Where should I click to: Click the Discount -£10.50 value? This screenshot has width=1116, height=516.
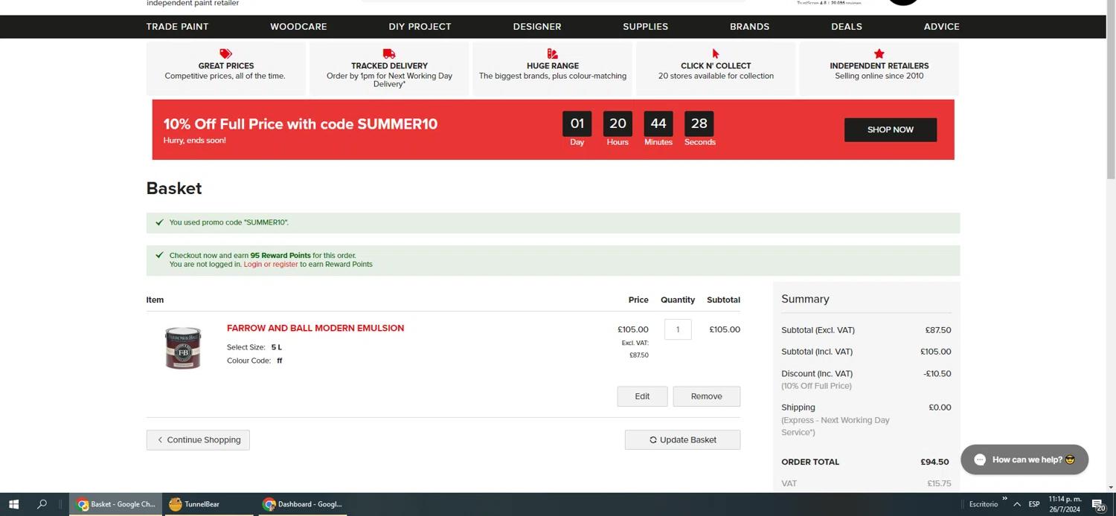pos(937,374)
